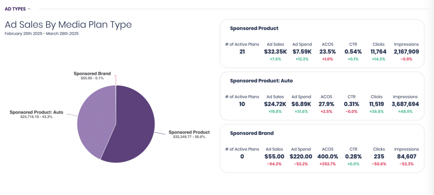Click the Sponsored Product $32,349.77 pie label

(189, 134)
